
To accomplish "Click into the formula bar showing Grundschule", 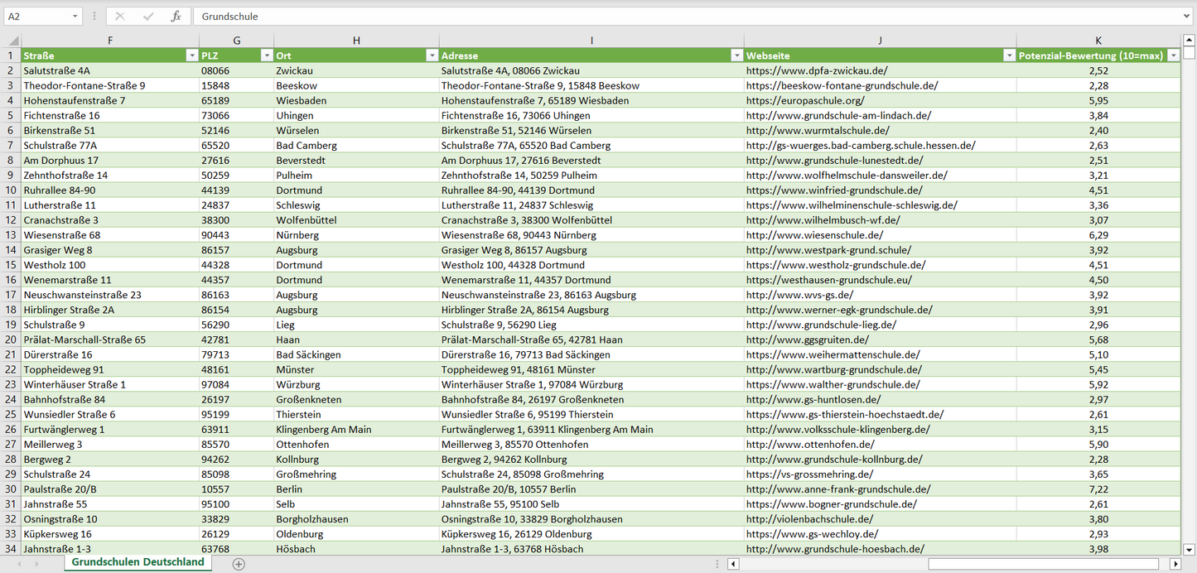I will tap(663, 17).
